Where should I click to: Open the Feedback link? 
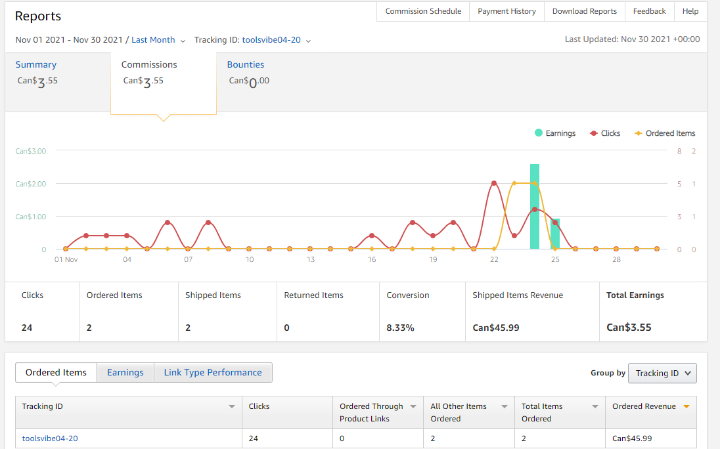[x=649, y=11]
